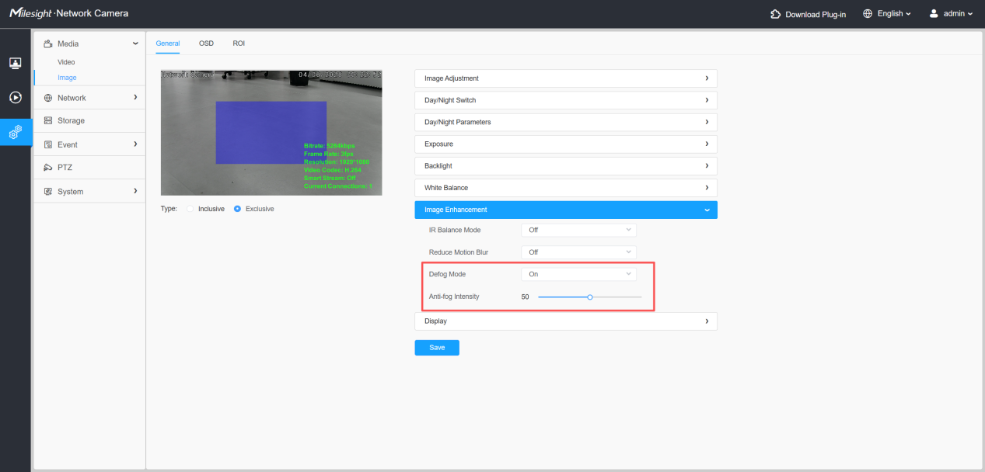Click the Download Plug-in cloud icon
The image size is (985, 472).
tap(775, 14)
